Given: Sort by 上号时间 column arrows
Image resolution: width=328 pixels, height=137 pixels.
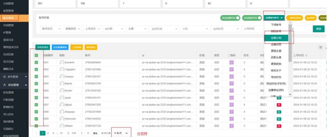Looking at the screenshot, I should (307, 56).
